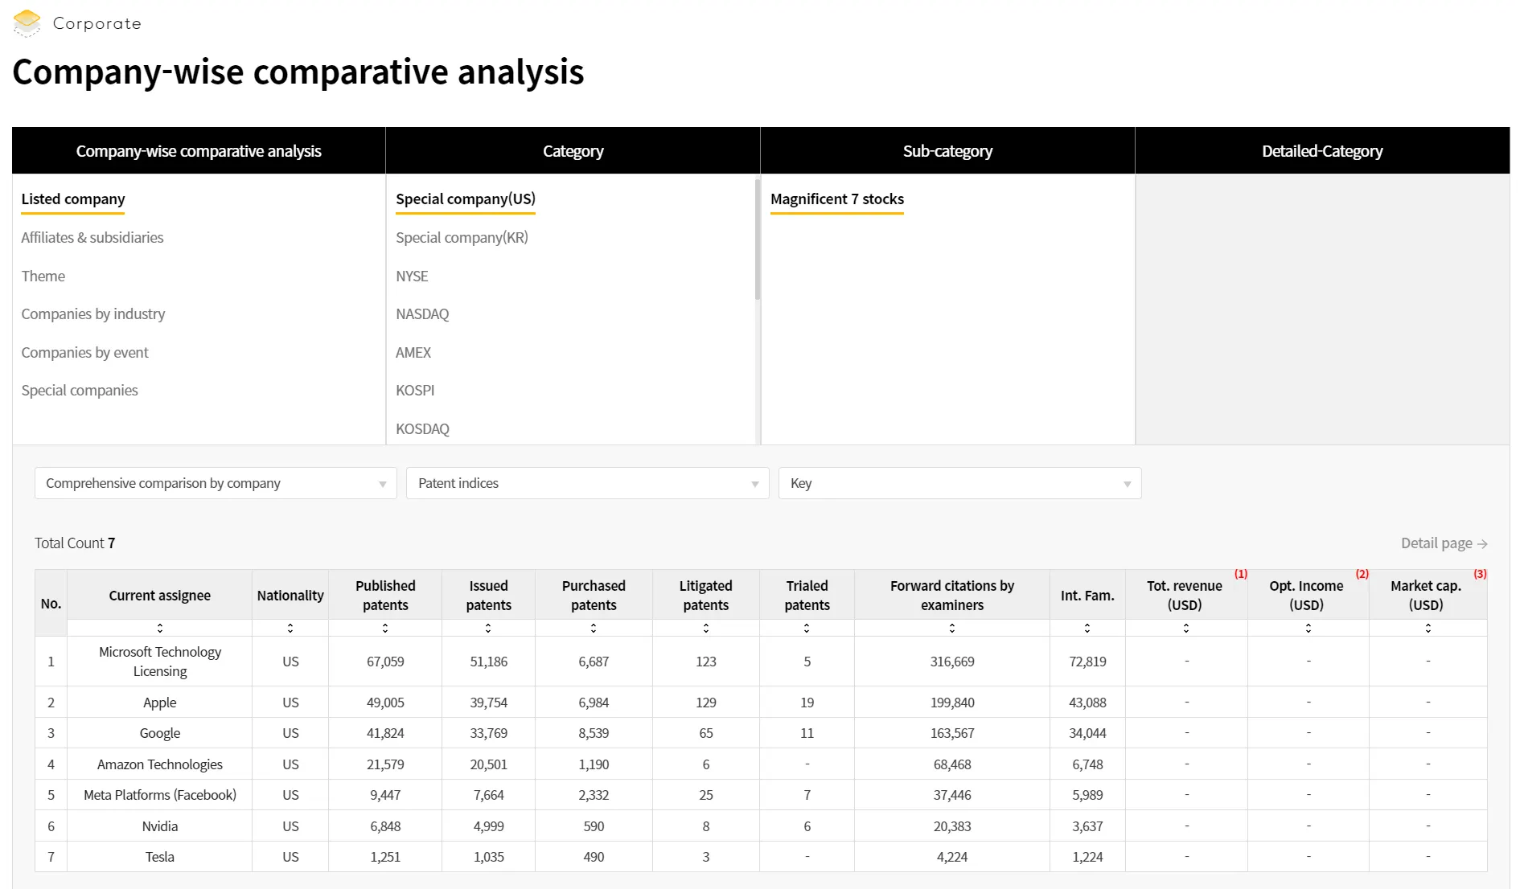Sort by Nationality column arrows
The image size is (1520, 889).
(x=290, y=628)
